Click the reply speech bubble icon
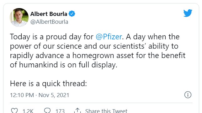 pyautogui.click(x=47, y=110)
